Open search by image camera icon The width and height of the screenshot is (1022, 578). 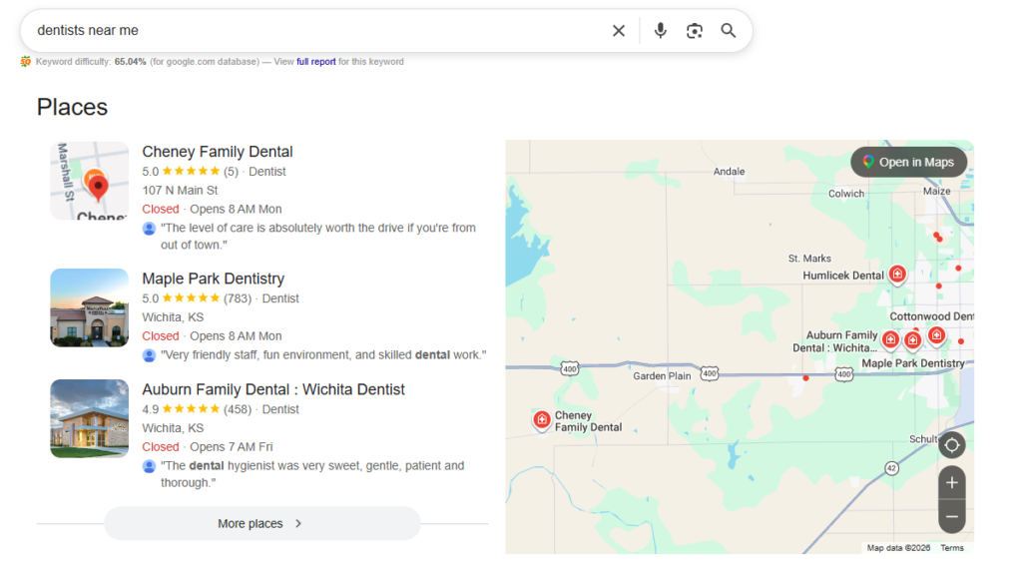pyautogui.click(x=695, y=31)
